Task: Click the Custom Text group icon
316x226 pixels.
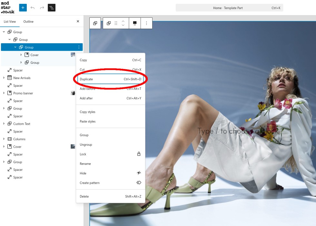Action: (x=9, y=124)
